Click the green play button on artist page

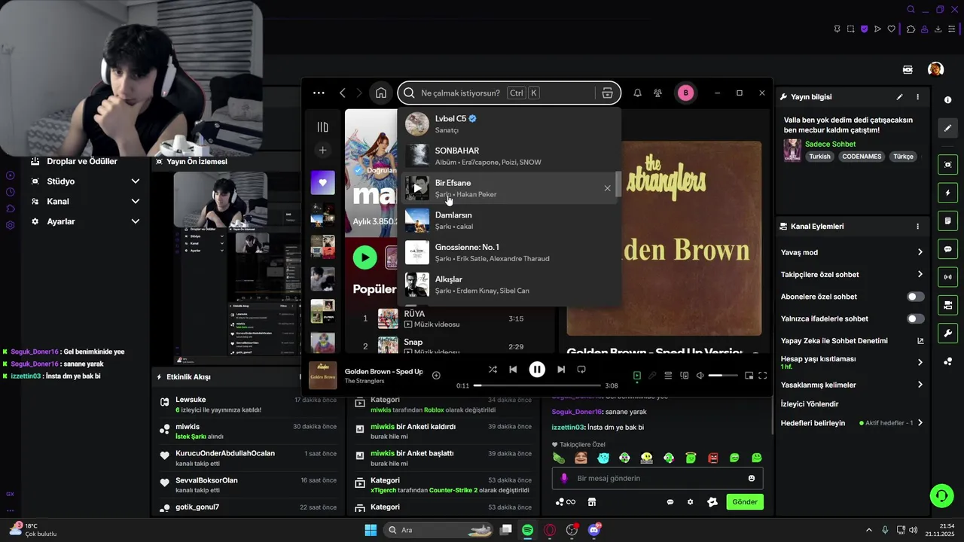coord(365,257)
